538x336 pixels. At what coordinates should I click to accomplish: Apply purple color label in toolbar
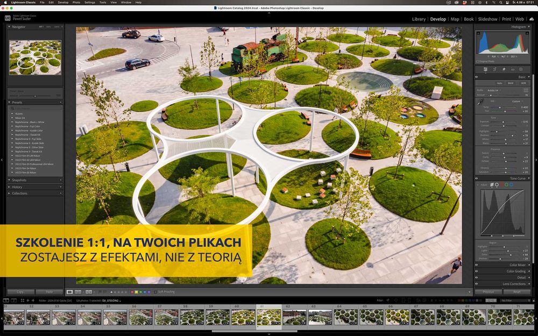click(149, 292)
